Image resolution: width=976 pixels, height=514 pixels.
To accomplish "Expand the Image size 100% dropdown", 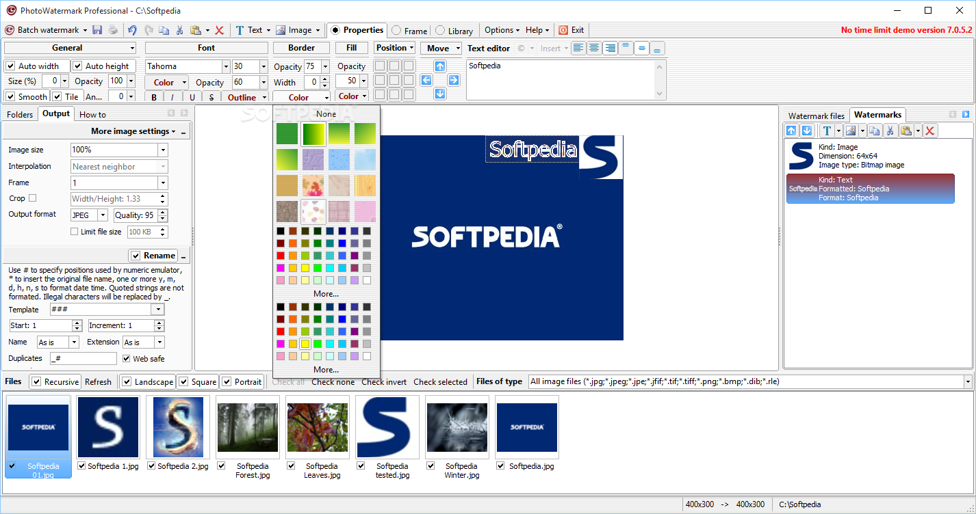I will 163,150.
